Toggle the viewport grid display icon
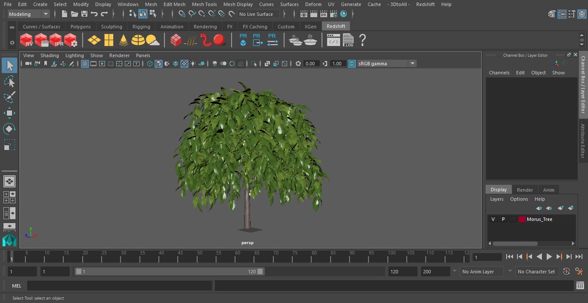 [x=85, y=64]
